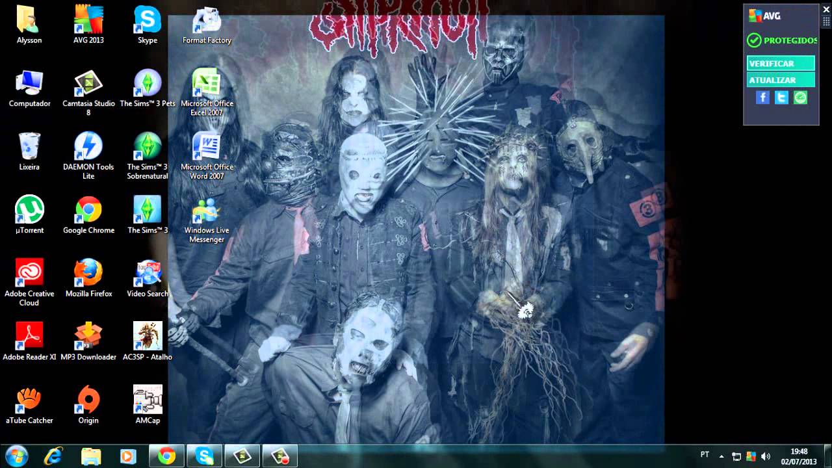Select MP3 Downloader desktop icon
Viewport: 832px width, 468px height.
click(88, 342)
